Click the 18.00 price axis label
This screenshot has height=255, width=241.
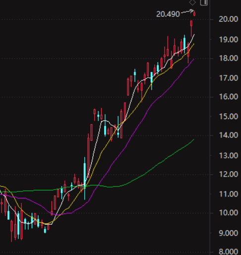[229, 59]
